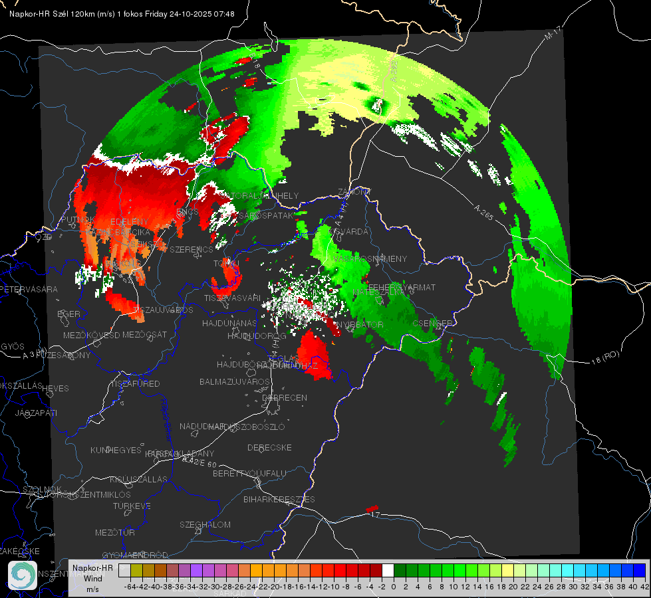
Task: Click the PUTNOK city label
Action: click(x=78, y=219)
